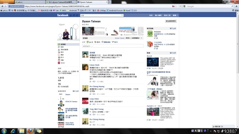The width and height of the screenshot is (239, 134).
Task: Open the Windows Start button
Action: [4, 131]
